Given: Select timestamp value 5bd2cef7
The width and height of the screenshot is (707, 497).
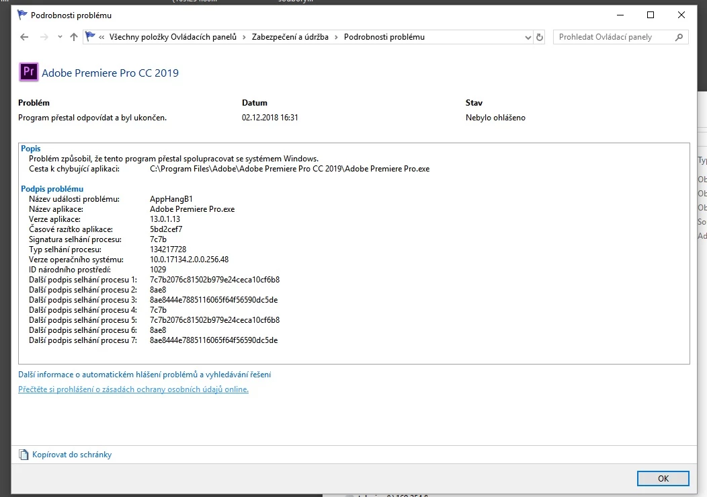Looking at the screenshot, I should pos(166,229).
